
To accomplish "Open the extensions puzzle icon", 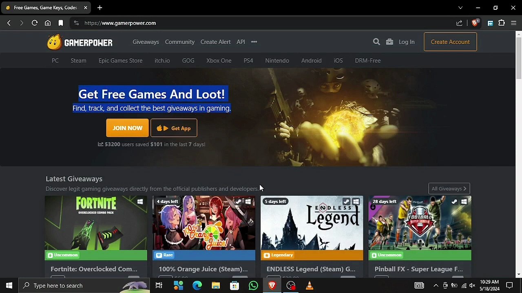I will (502, 23).
